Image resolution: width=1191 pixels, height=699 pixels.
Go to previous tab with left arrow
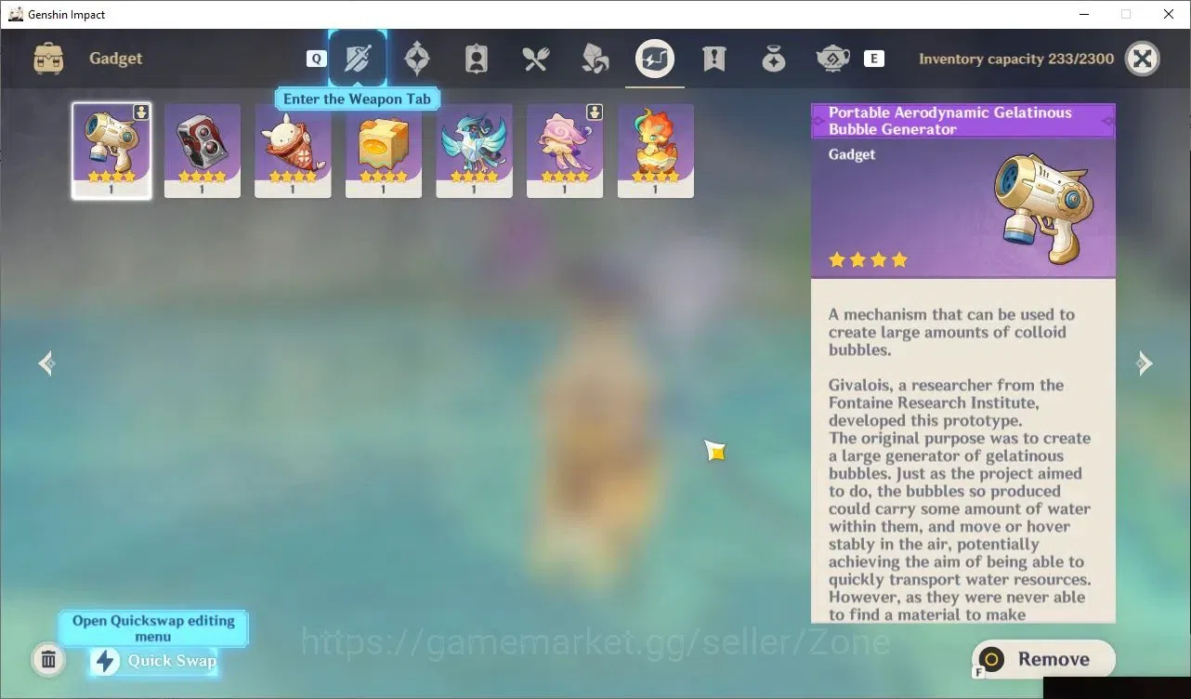(x=46, y=363)
